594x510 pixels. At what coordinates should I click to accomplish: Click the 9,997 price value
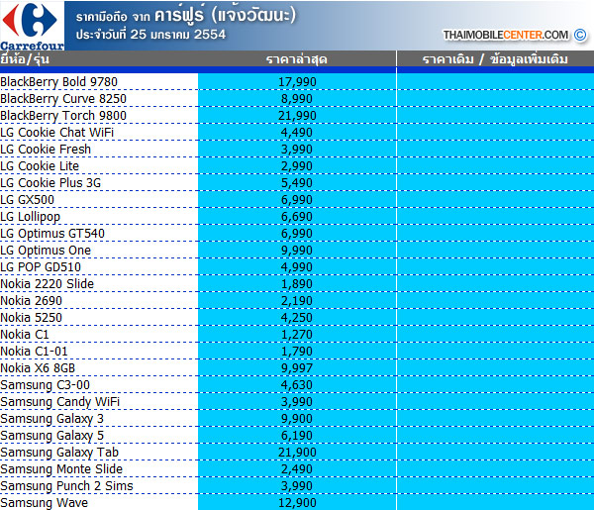coord(297,368)
